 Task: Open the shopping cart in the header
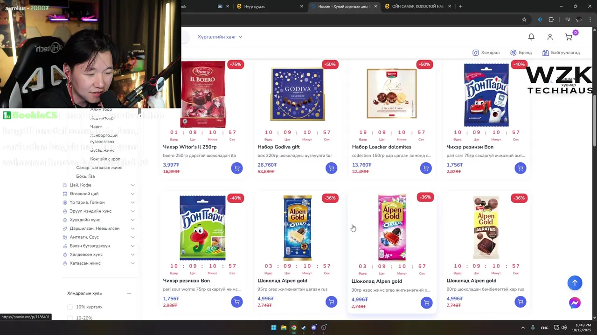coord(569,37)
